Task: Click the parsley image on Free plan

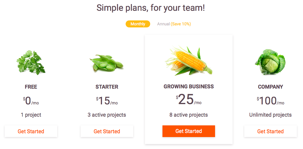Action: point(31,62)
